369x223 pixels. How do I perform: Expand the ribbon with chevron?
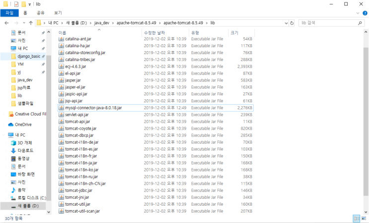(x=358, y=13)
